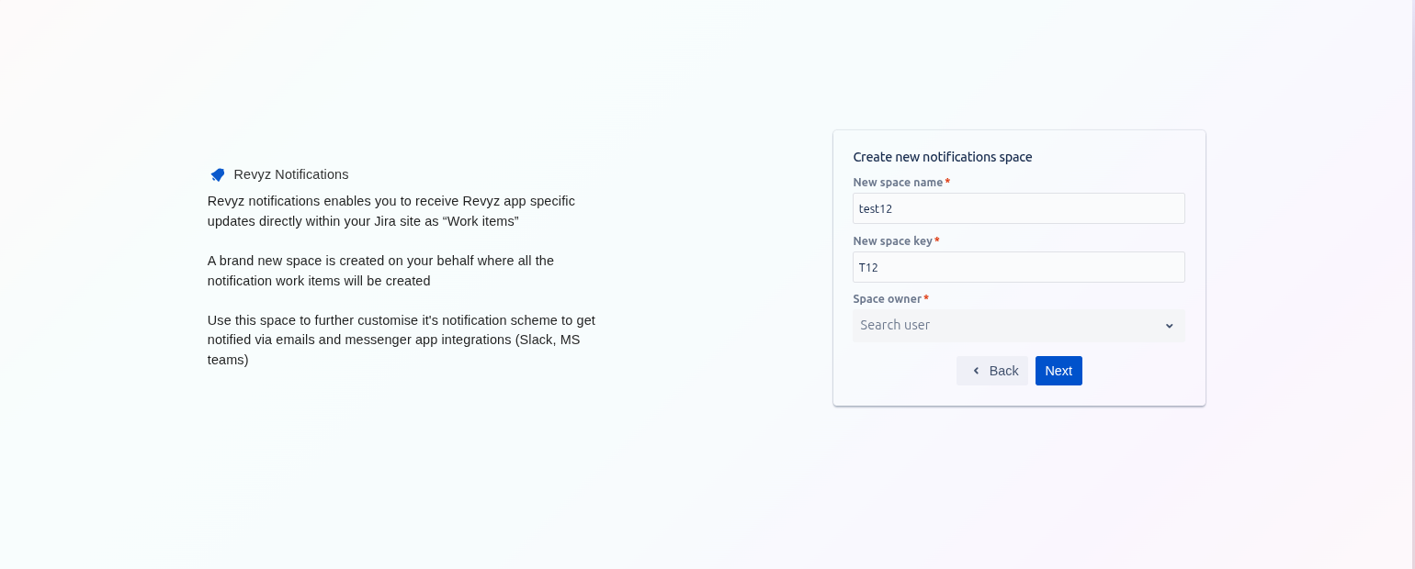Click the red asterisk beside New space name
Image resolution: width=1415 pixels, height=569 pixels.
tap(947, 182)
